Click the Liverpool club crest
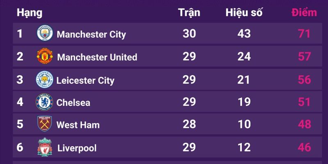The height and width of the screenshot is (164, 328). pyautogui.click(x=44, y=147)
